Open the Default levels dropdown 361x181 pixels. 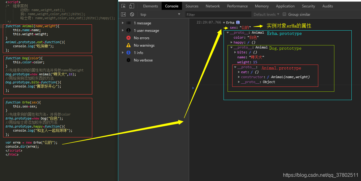click(266, 15)
